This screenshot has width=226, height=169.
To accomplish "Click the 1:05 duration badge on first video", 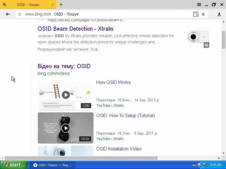I will pyautogui.click(x=86, y=106).
